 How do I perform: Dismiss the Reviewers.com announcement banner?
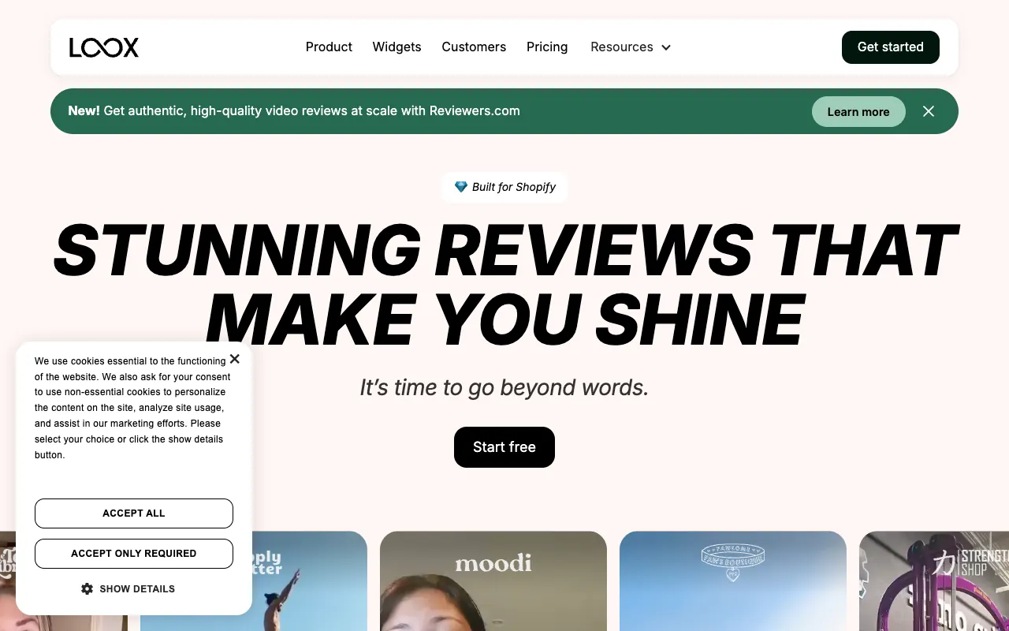(929, 111)
